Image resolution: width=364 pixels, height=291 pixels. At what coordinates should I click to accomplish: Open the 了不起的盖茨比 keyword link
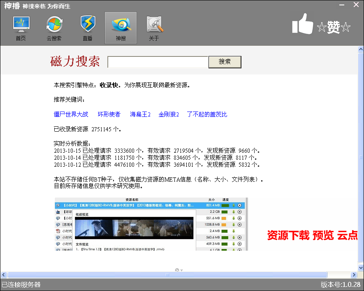[x=207, y=114]
